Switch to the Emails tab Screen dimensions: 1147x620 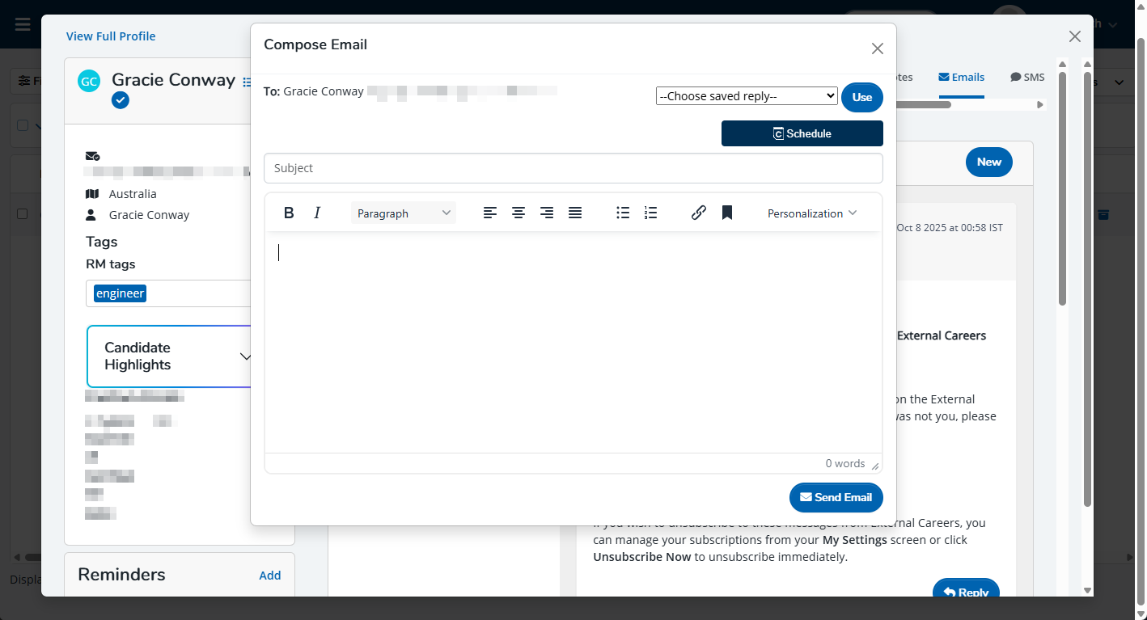click(961, 78)
